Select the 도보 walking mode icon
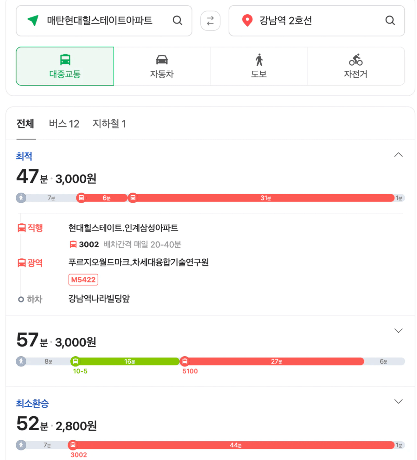Image resolution: width=417 pixels, height=460 pixels. tap(259, 60)
